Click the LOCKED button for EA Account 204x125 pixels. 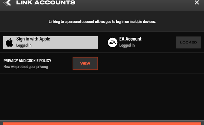coord(188,42)
